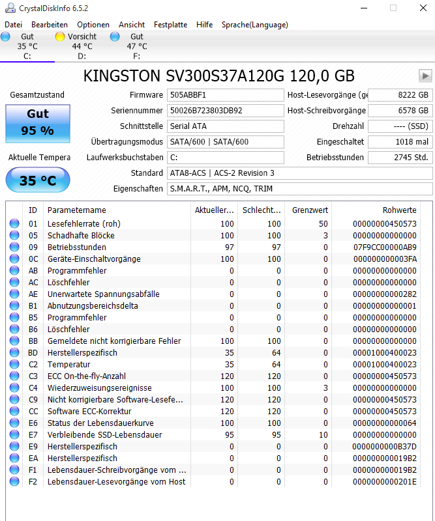
Task: Open the Datei menu
Action: [x=13, y=25]
